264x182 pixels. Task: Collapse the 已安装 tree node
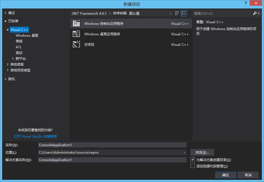(x=5, y=21)
